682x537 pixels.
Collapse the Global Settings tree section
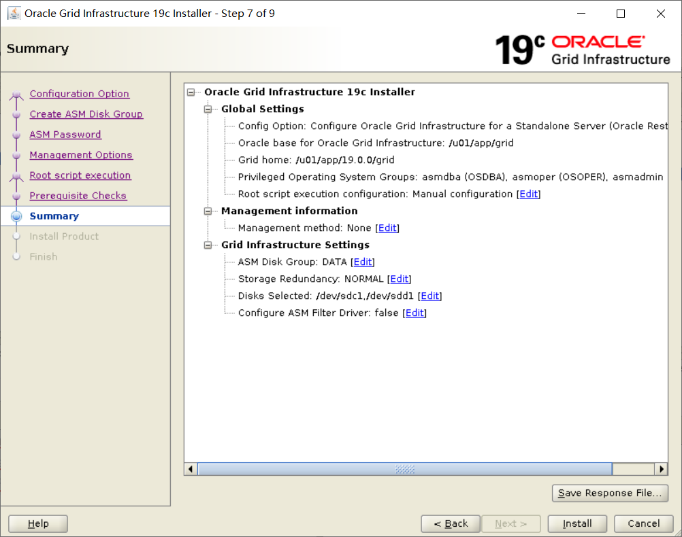(208, 109)
